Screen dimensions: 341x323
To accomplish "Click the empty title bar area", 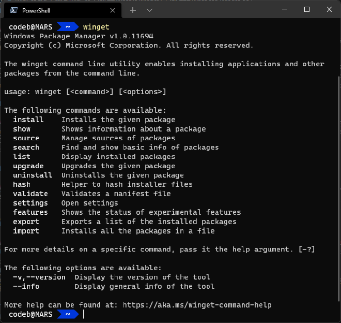I will tap(217, 9).
